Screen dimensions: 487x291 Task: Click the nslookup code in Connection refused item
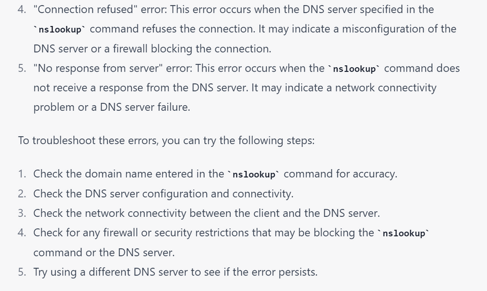(59, 29)
